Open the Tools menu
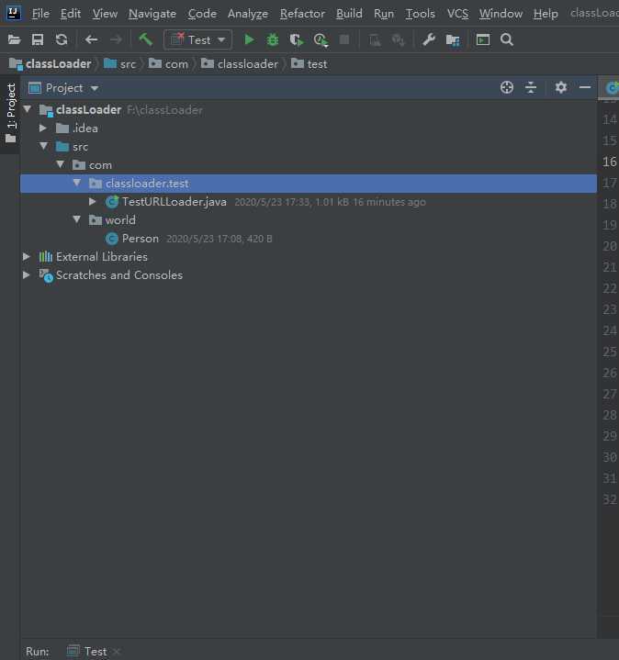619x660 pixels. pos(420,14)
